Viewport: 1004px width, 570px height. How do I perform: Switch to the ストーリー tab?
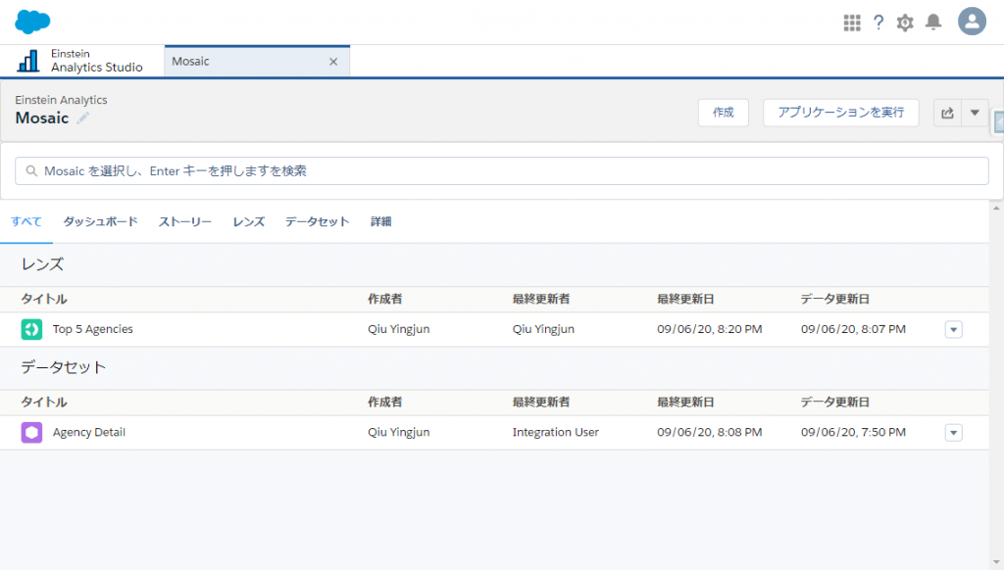click(185, 221)
